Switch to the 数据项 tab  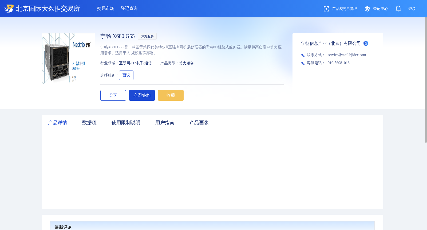pyautogui.click(x=89, y=123)
